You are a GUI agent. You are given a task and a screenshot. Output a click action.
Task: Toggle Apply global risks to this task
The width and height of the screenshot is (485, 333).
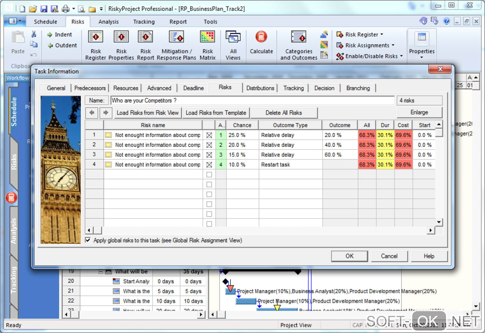pyautogui.click(x=88, y=240)
